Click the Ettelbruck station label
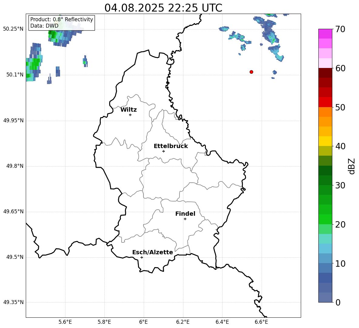Image resolution: width=359 pixels, height=328 pixels. (x=171, y=146)
